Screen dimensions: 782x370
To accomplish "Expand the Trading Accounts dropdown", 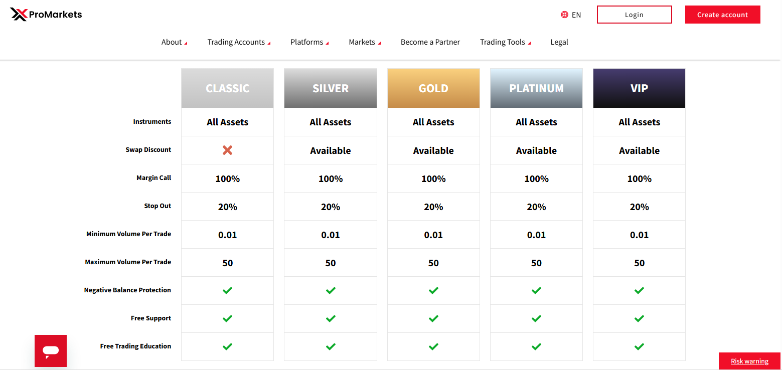I will tap(239, 42).
